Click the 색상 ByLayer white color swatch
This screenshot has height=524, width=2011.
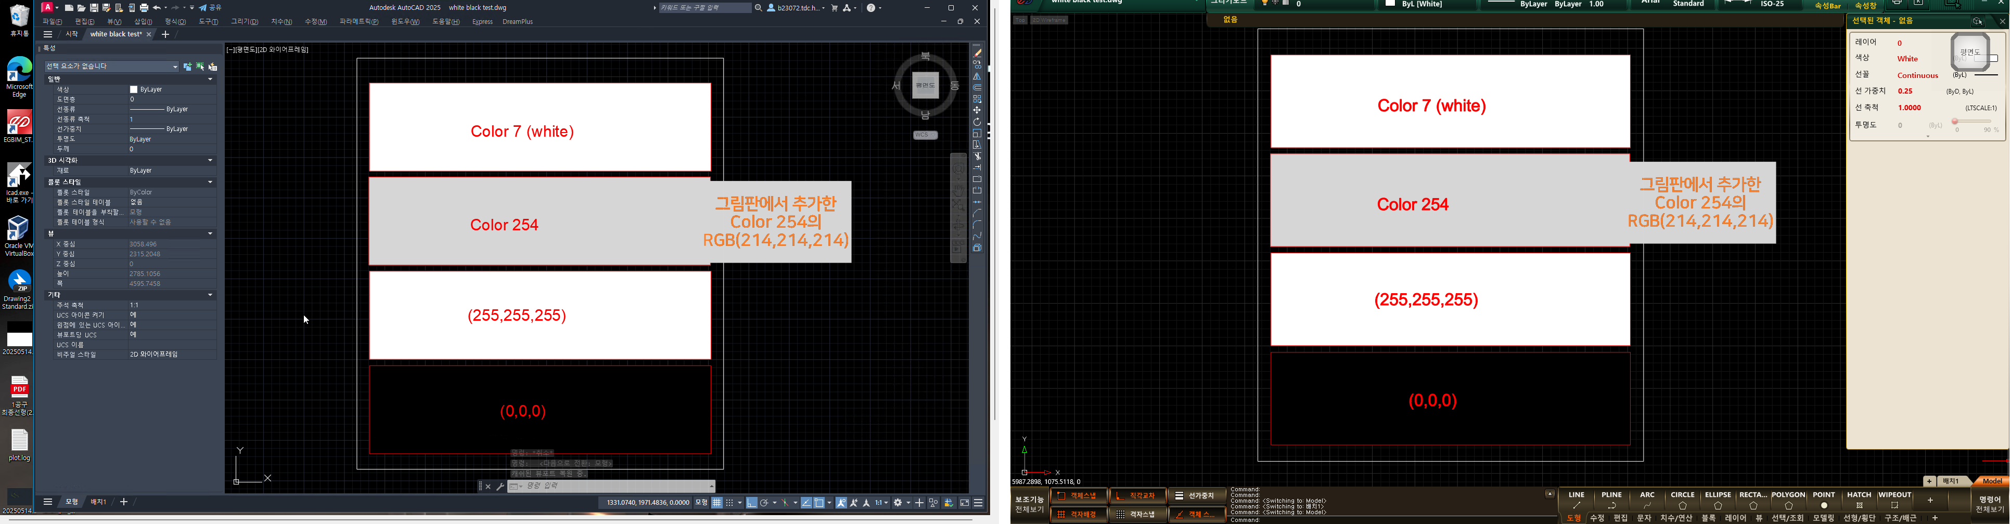pyautogui.click(x=134, y=89)
